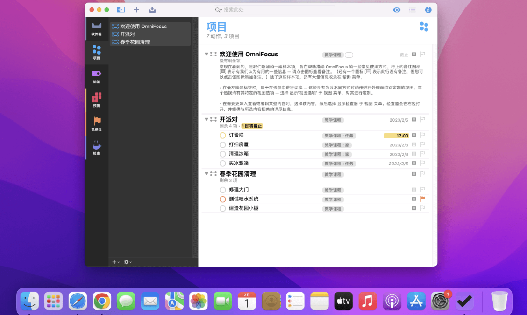Check off the 测试喷水系统 task circle
The image size is (527, 315).
tap(222, 199)
